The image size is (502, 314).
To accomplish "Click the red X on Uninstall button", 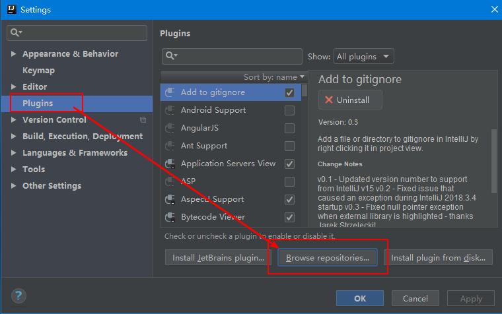I will pos(329,100).
